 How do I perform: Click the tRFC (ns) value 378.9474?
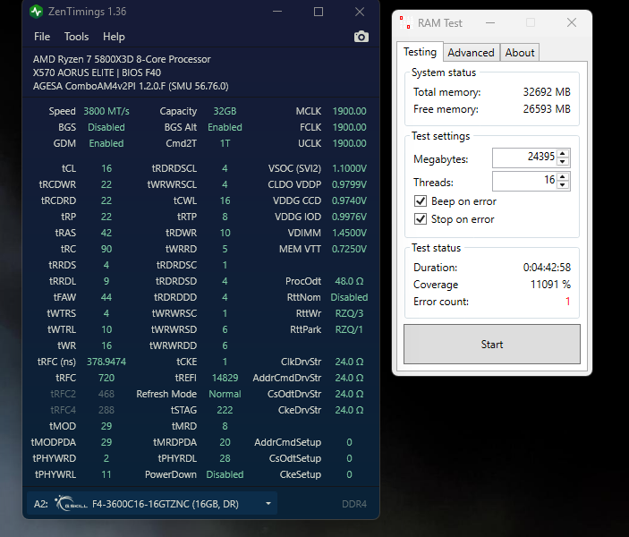pyautogui.click(x=106, y=362)
